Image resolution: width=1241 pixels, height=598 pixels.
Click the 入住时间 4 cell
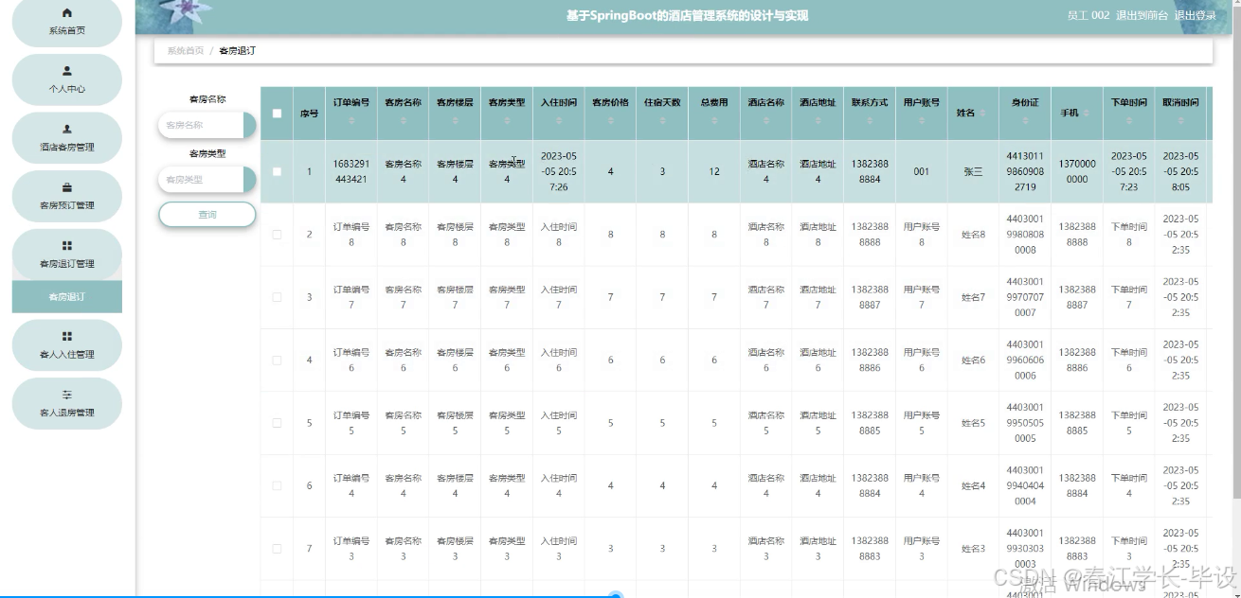coord(559,485)
